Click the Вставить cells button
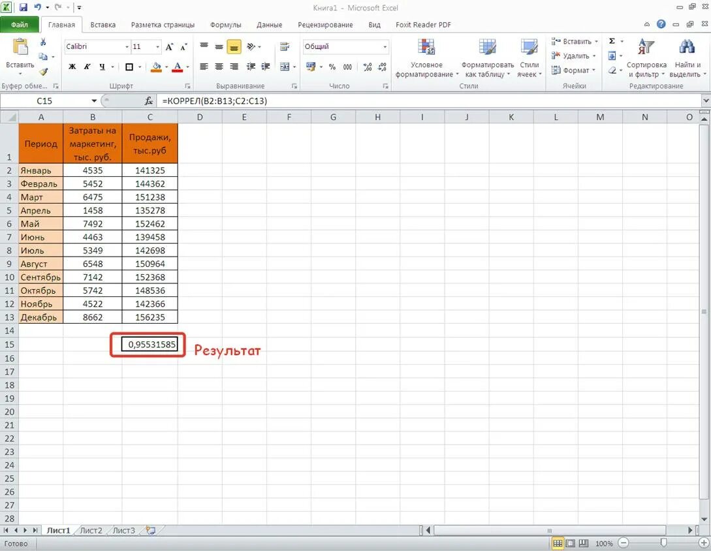711x551 pixels. click(575, 41)
